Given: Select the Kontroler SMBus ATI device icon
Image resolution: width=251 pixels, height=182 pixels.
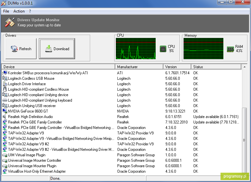Looking at the screenshot, I should (x=5, y=73).
